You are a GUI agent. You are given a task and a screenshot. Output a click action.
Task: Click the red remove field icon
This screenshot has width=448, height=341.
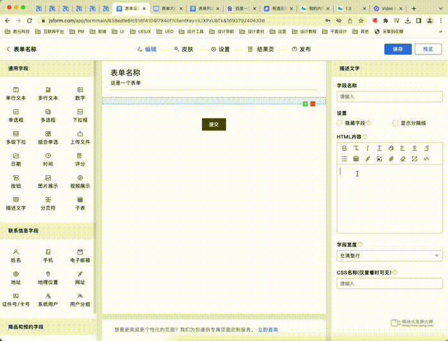(313, 104)
